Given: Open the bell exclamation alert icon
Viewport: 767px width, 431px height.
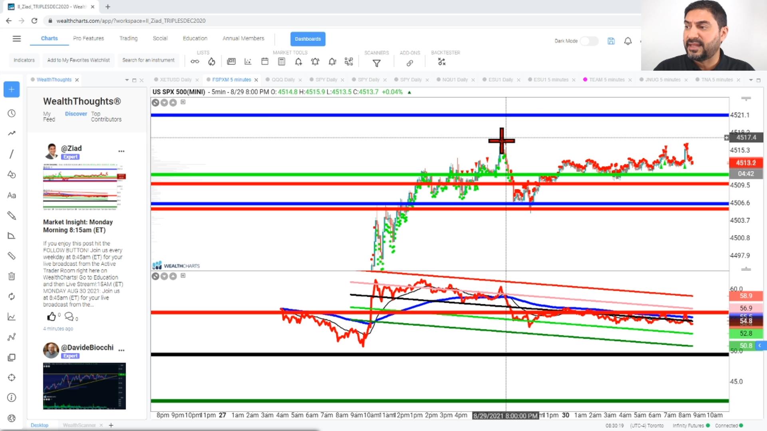Looking at the screenshot, I should tap(332, 61).
